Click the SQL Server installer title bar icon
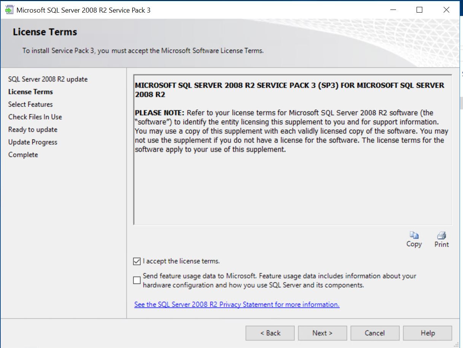 click(x=9, y=10)
